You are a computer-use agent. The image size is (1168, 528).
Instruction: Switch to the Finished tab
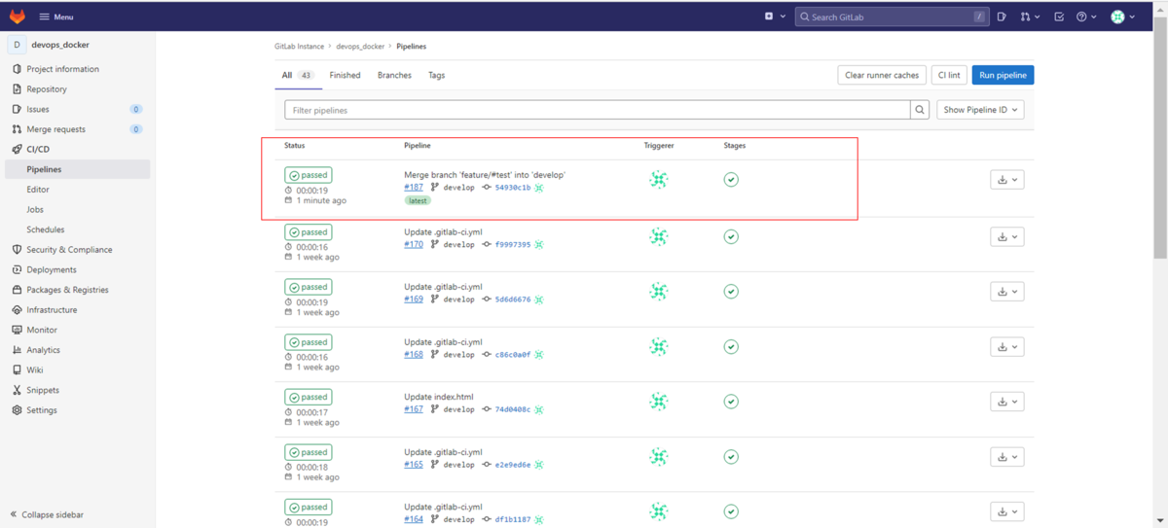coord(345,75)
